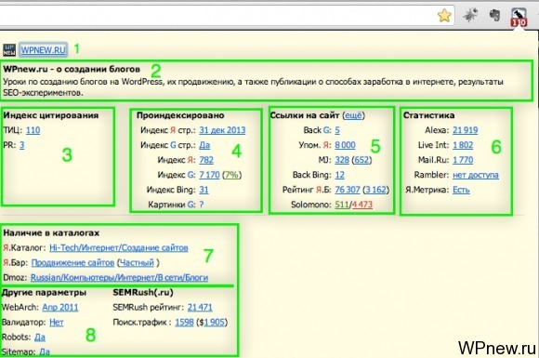Click Live Int value 1 802

463,145
